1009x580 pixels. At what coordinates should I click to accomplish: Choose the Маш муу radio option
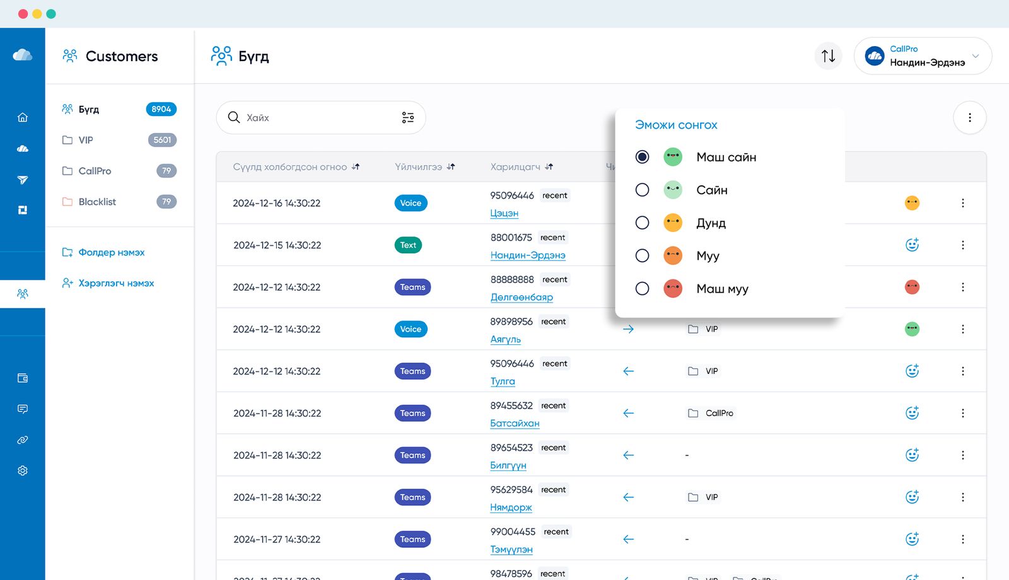(642, 289)
